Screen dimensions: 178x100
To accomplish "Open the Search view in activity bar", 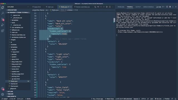I will pyautogui.click(x=3, y=13).
